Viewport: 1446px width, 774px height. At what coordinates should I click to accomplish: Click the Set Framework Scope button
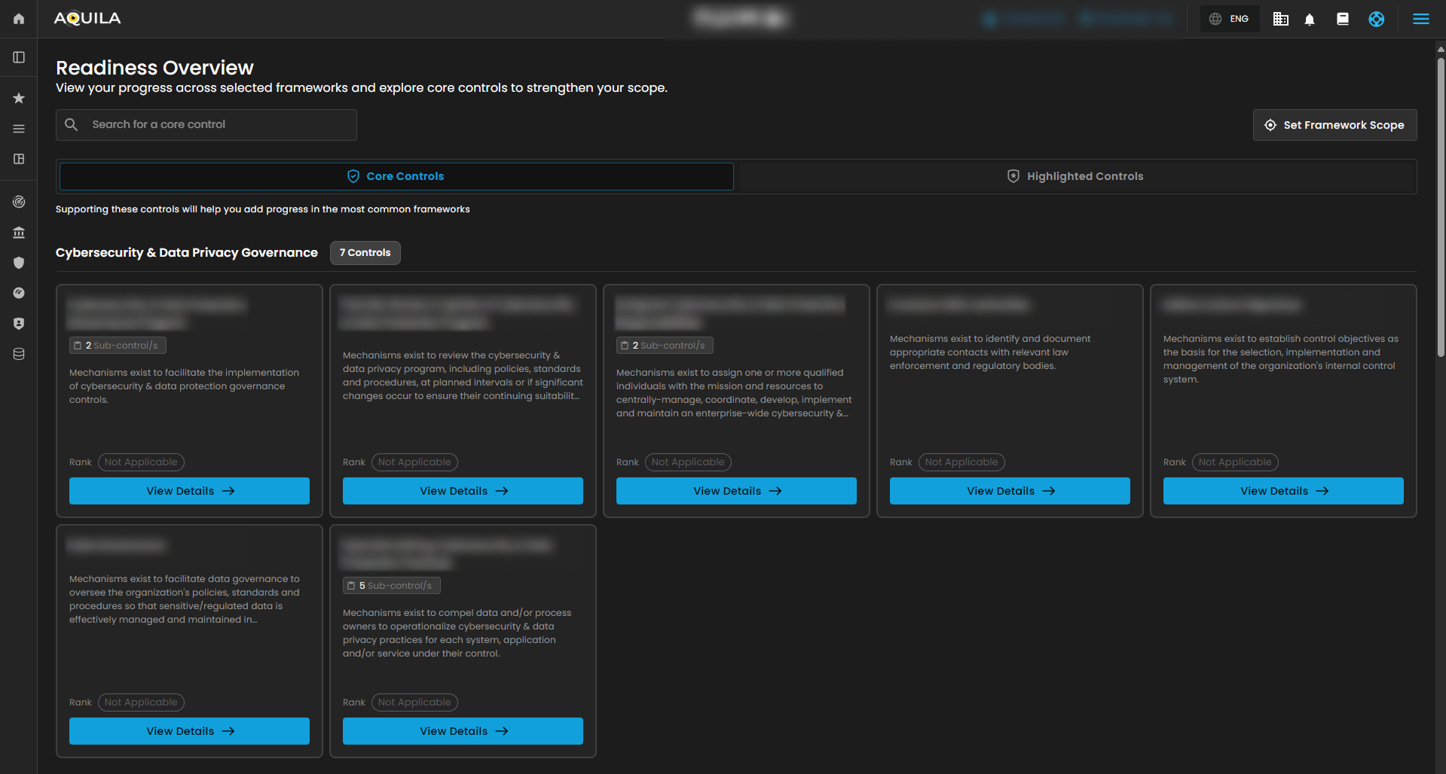[x=1334, y=125]
